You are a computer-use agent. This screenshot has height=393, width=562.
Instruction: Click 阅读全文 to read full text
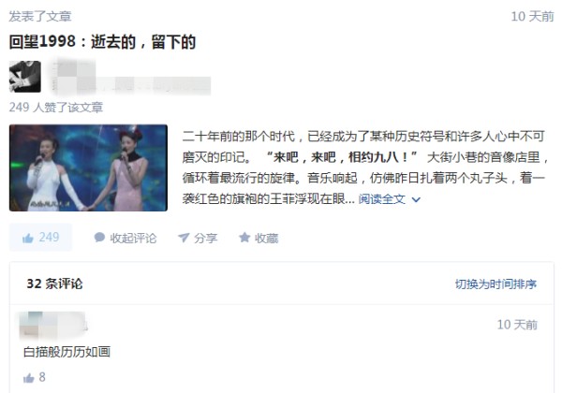pos(382,199)
